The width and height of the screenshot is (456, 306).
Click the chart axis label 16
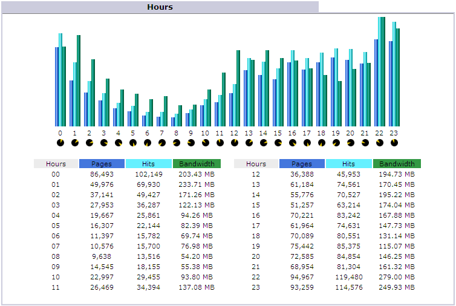(292, 133)
